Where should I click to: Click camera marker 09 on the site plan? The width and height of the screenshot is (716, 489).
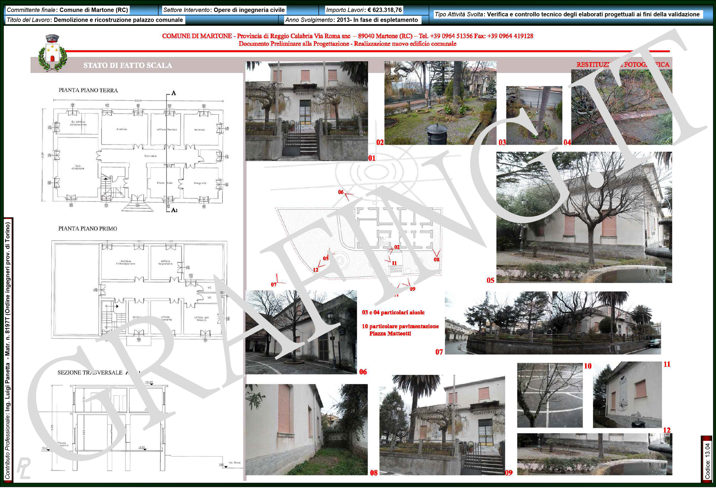pos(412,289)
